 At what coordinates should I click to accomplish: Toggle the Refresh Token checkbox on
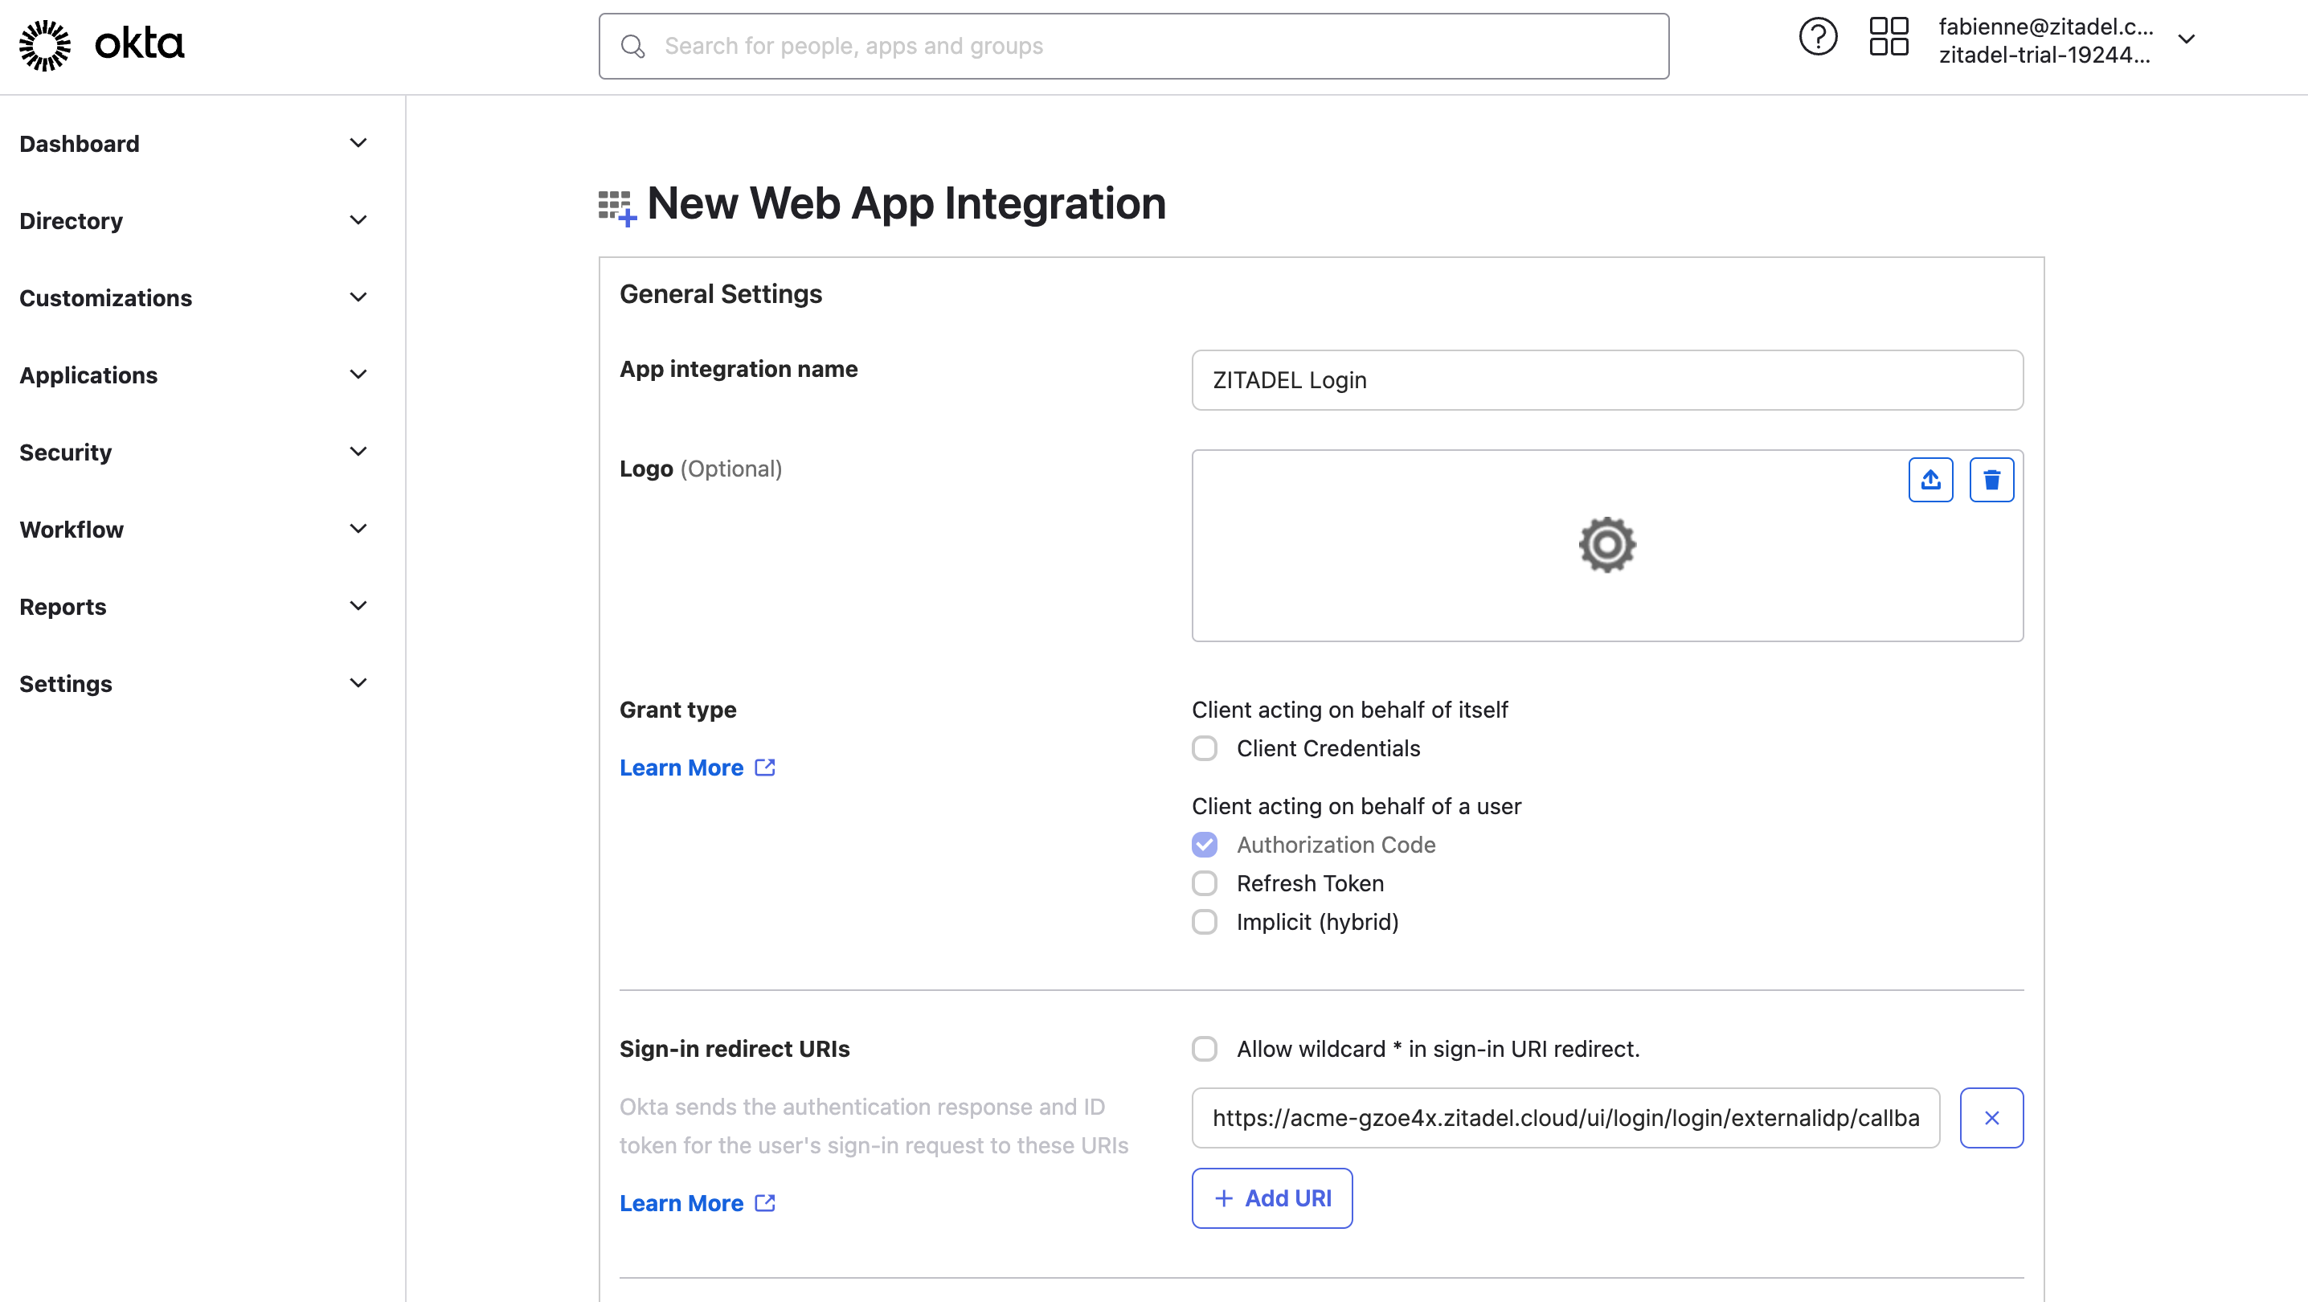(x=1205, y=882)
